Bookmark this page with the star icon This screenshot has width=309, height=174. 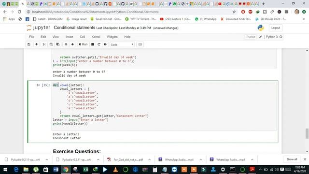coord(234,12)
